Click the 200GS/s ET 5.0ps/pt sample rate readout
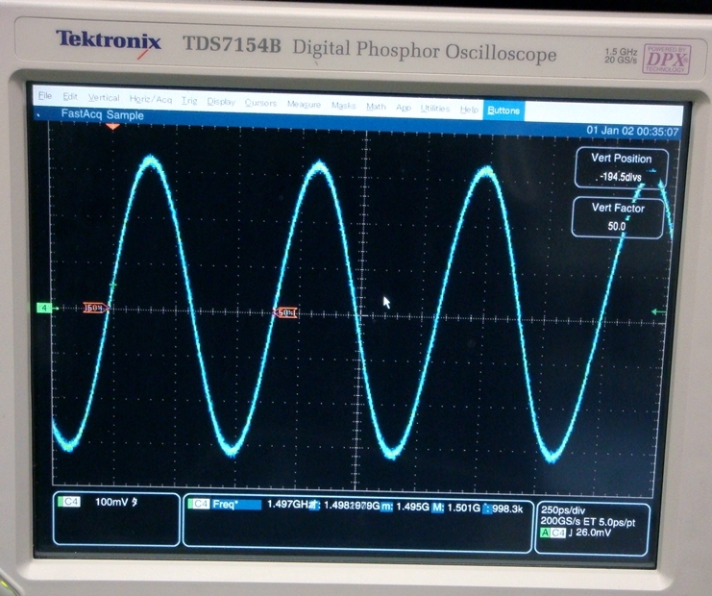Image resolution: width=712 pixels, height=596 pixels. (x=588, y=521)
